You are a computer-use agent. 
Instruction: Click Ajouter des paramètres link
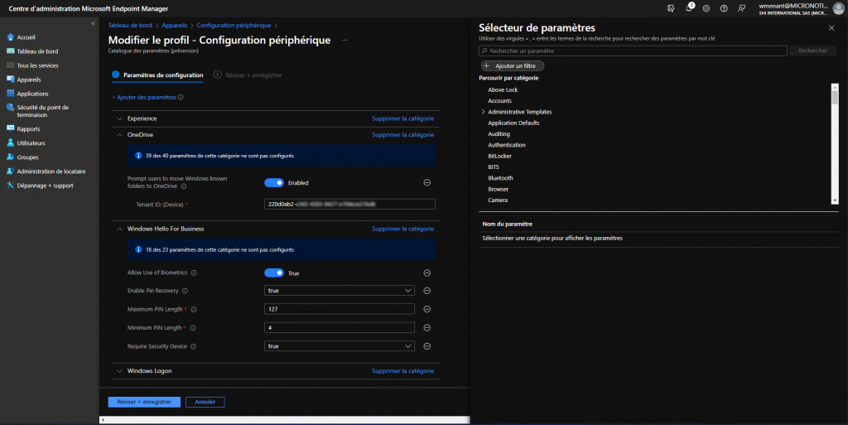(x=144, y=97)
